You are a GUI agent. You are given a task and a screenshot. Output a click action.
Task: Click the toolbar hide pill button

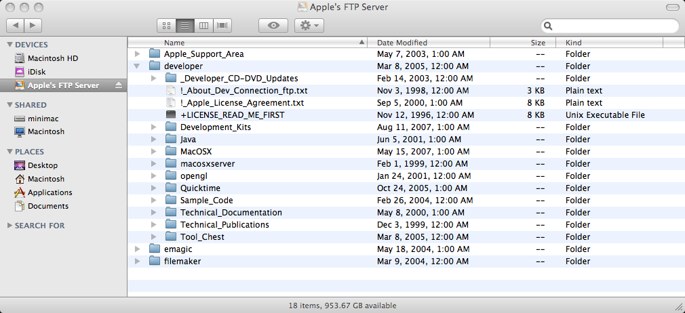tap(672, 7)
